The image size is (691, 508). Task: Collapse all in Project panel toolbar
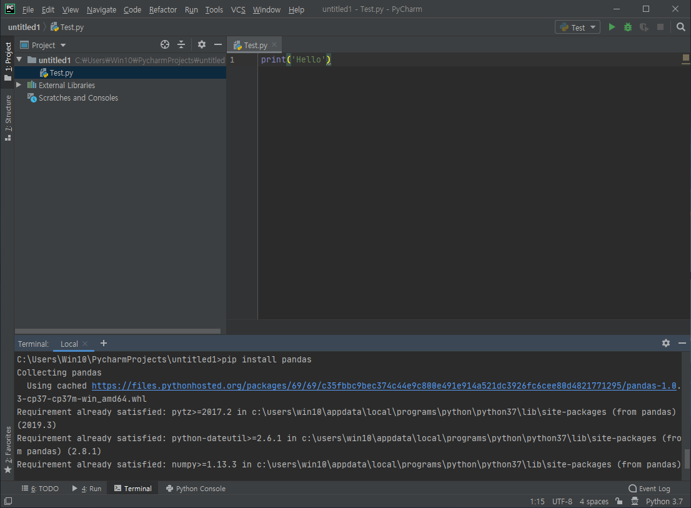(181, 44)
